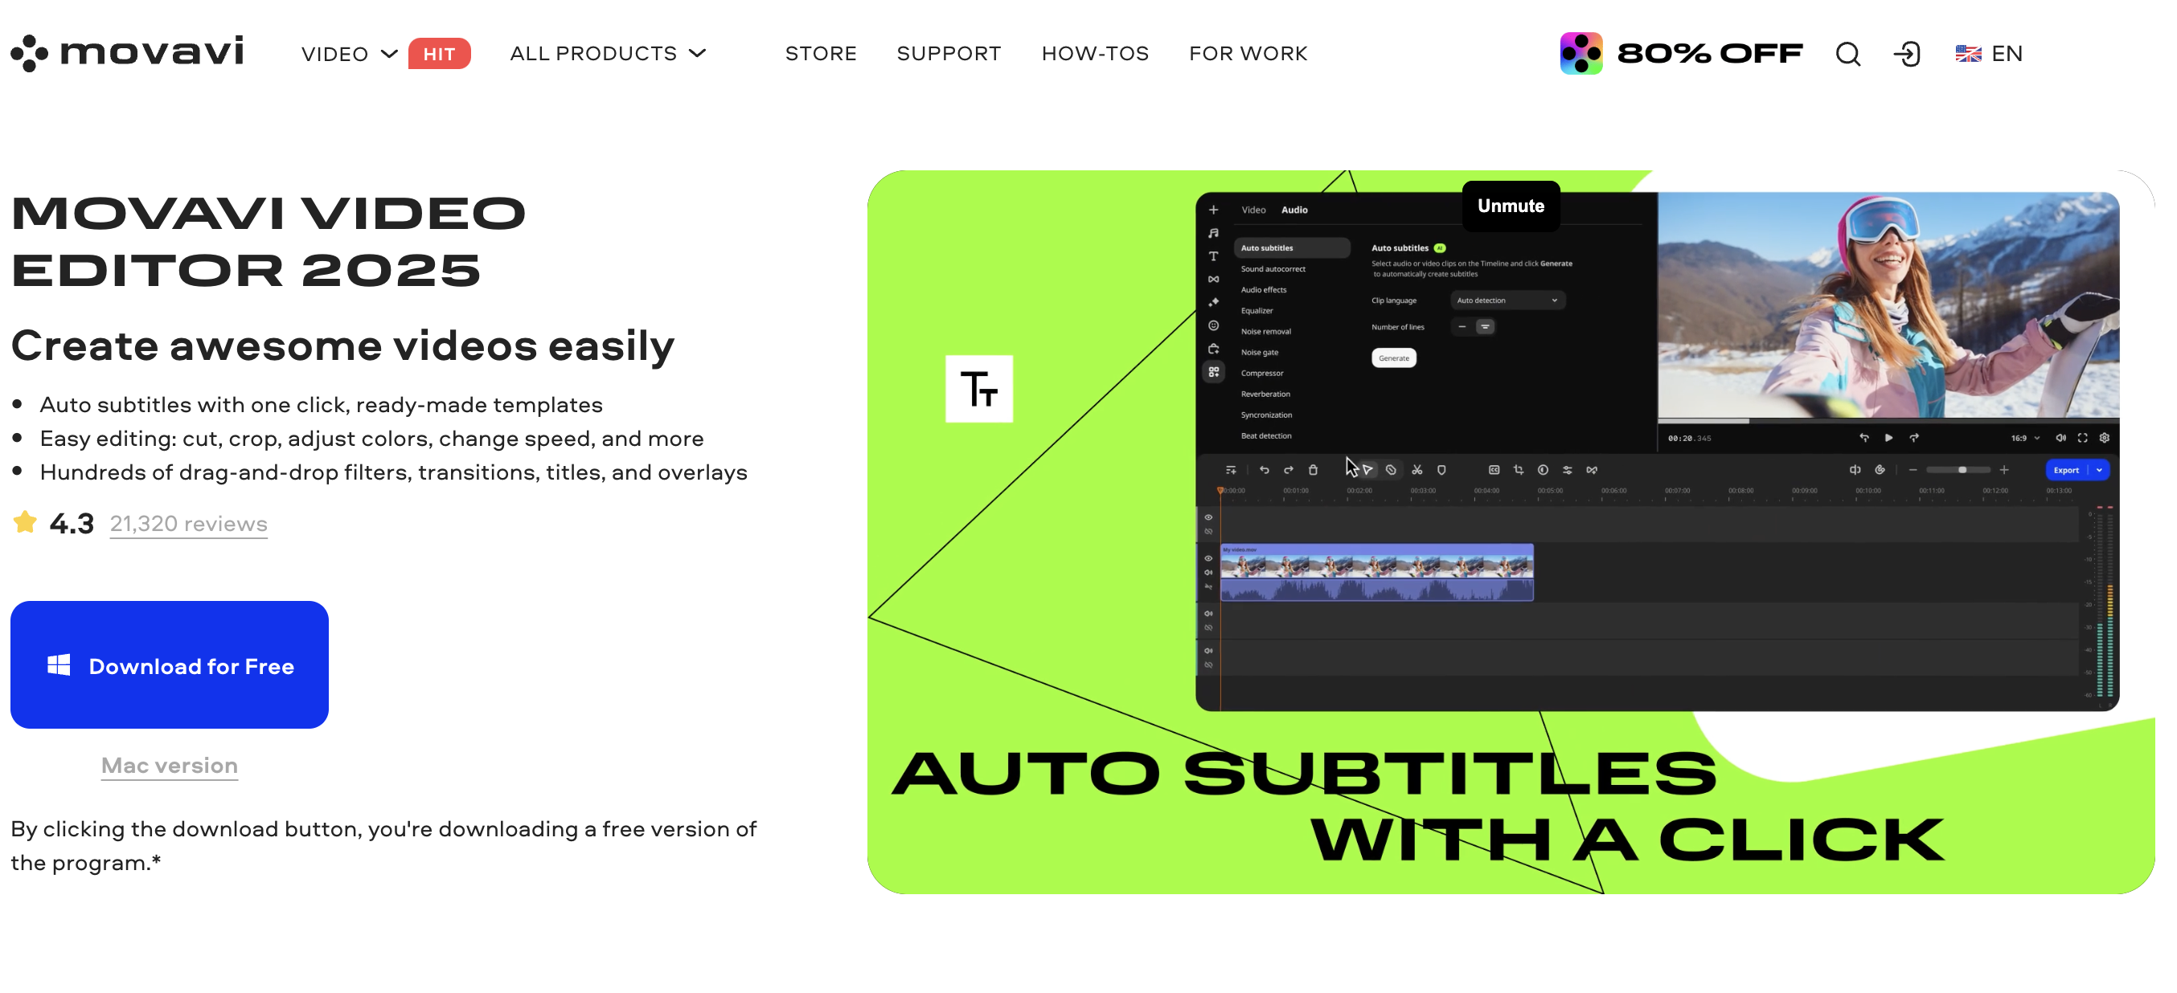2177x993 pixels.
Task: Click the Transition wizard icon on toolbar
Action: [1593, 470]
